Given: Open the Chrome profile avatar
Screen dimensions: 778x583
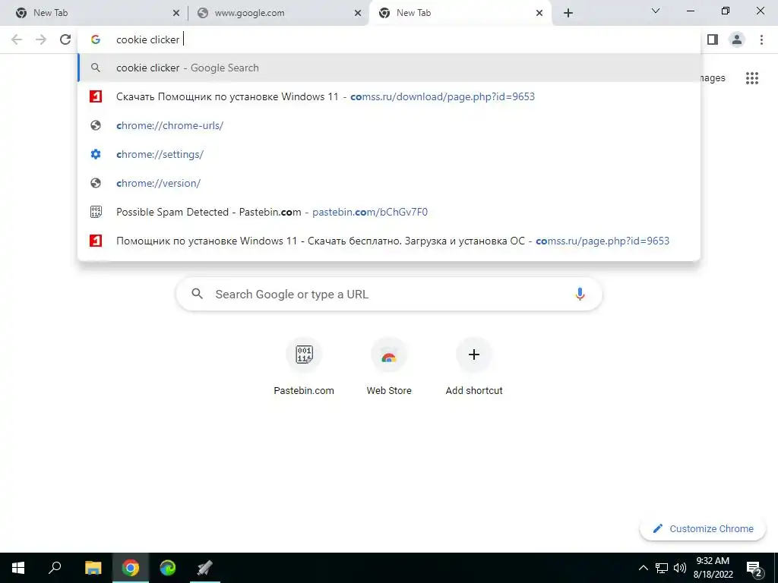Looking at the screenshot, I should coord(737,39).
